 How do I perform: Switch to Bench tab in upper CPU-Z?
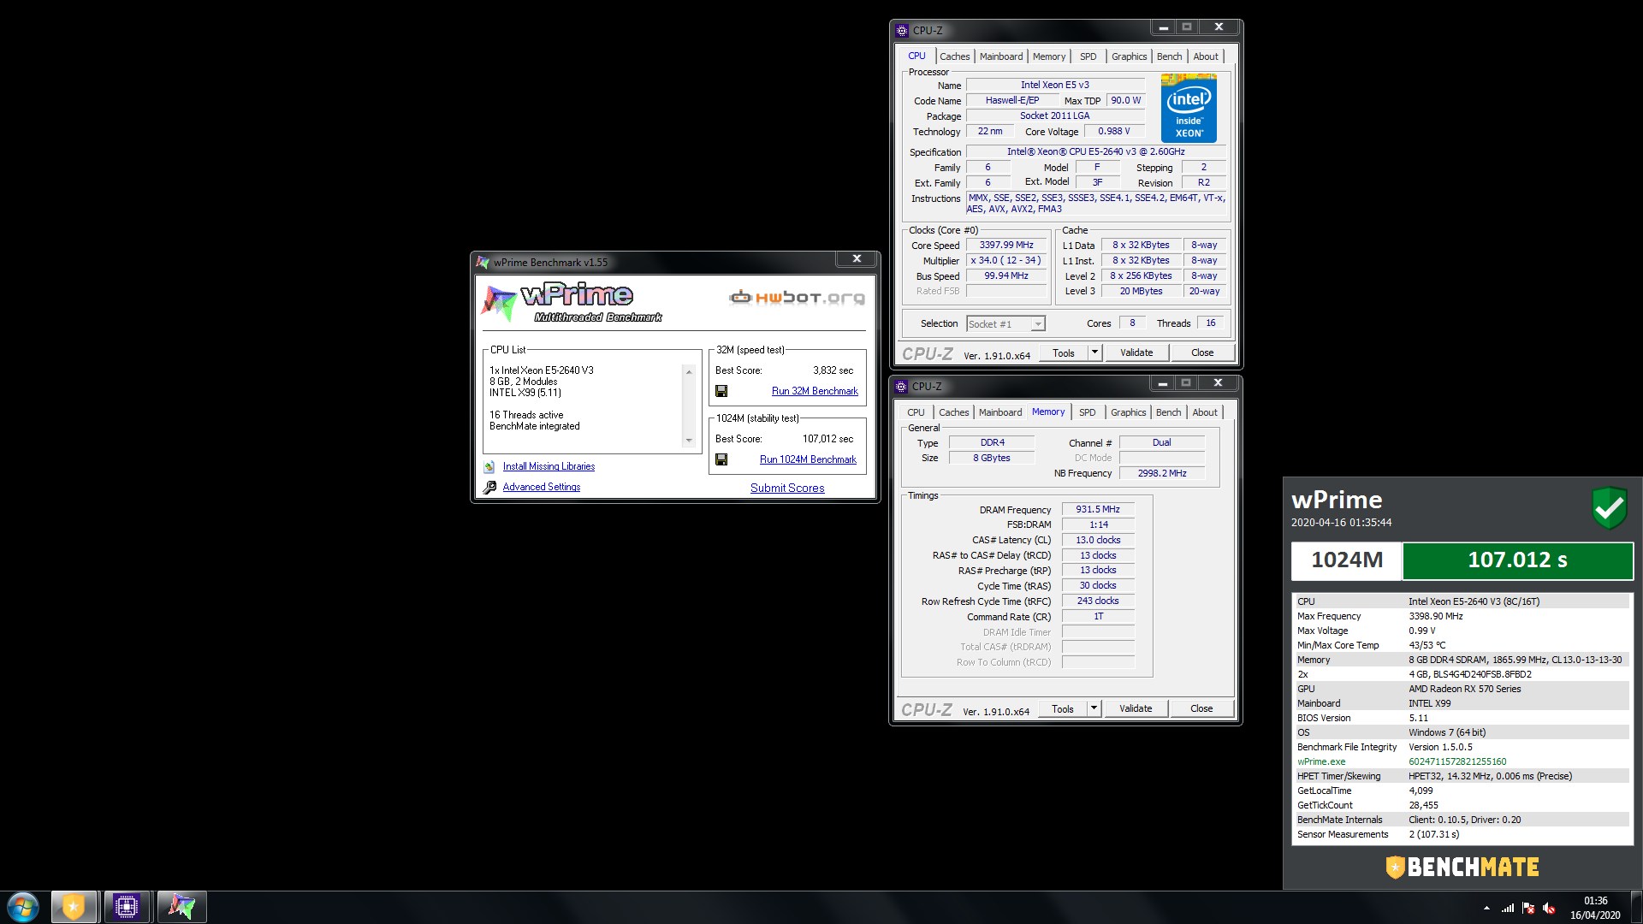click(1169, 56)
